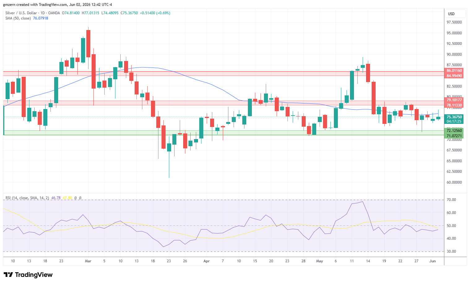Screen dimensions: 470x284
Task: Click the Jun label on time axis
Action: pos(433,261)
